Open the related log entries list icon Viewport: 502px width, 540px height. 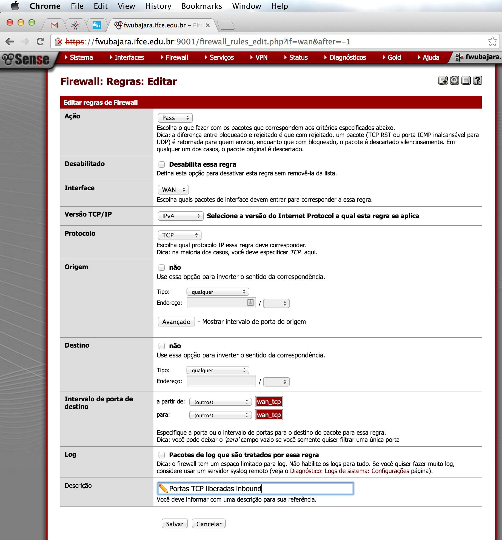click(x=466, y=80)
